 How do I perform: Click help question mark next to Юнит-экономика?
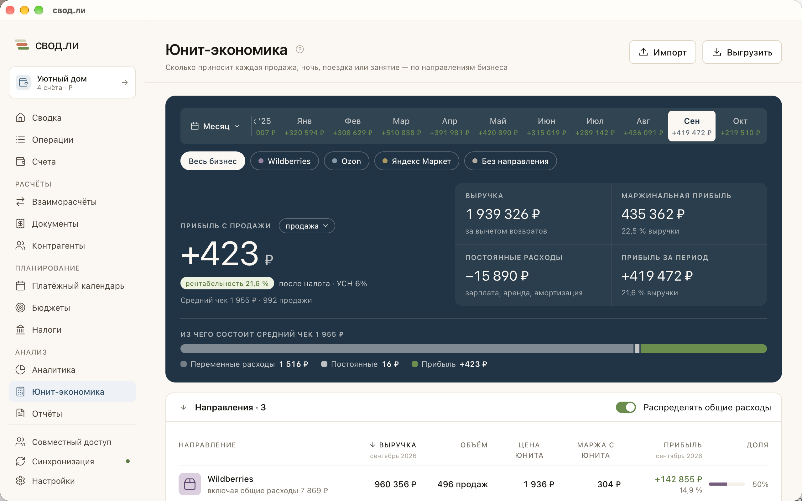(299, 49)
